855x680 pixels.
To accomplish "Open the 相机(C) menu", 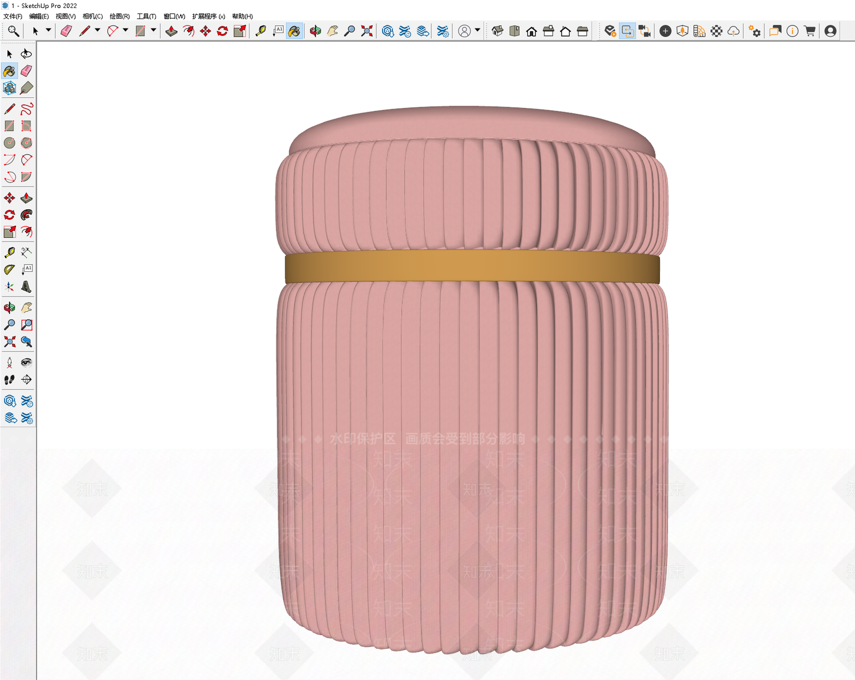I will click(92, 16).
